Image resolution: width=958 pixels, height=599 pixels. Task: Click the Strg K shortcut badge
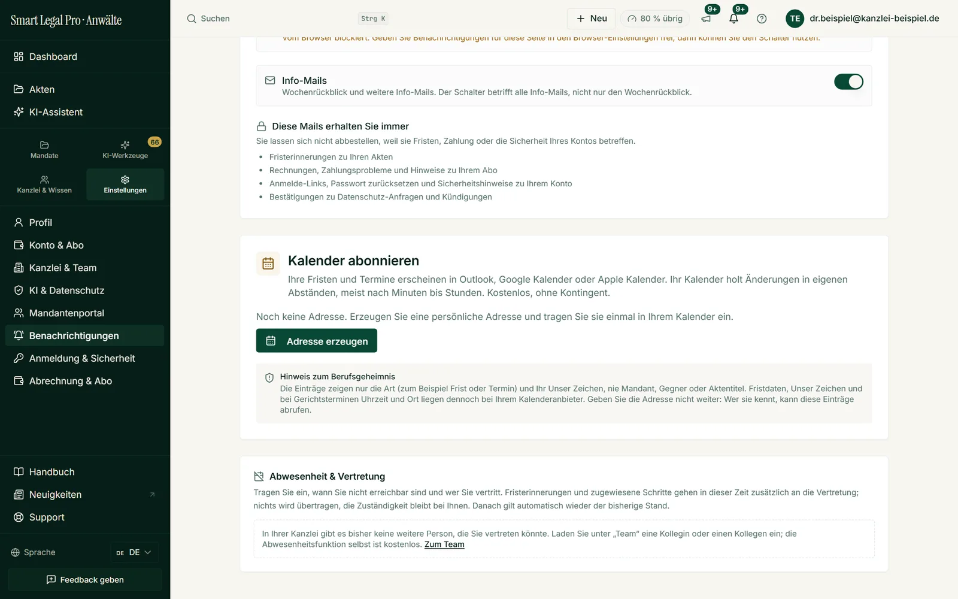[373, 19]
